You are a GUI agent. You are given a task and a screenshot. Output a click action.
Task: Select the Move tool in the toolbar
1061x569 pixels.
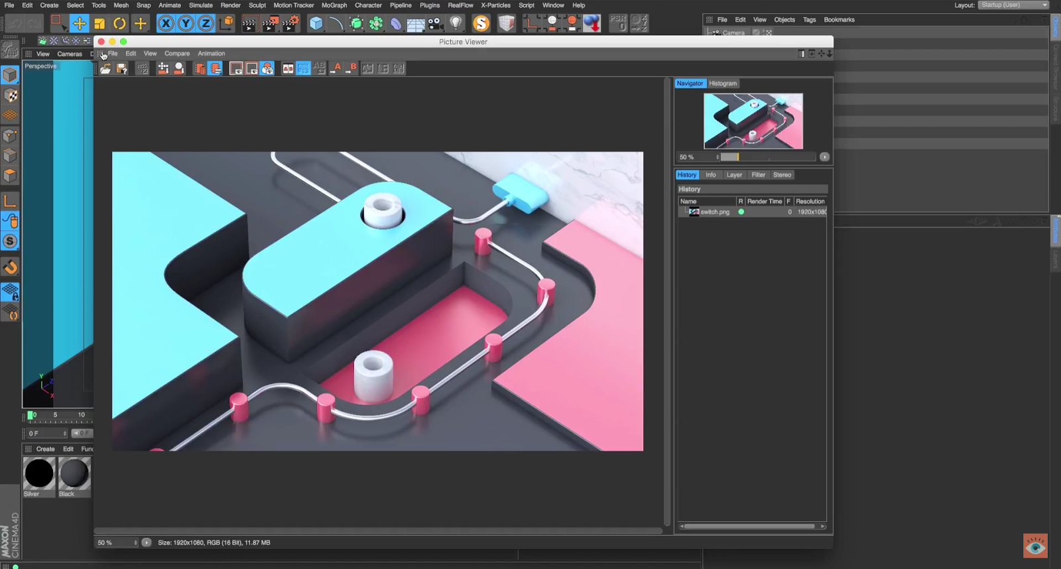[x=79, y=24]
